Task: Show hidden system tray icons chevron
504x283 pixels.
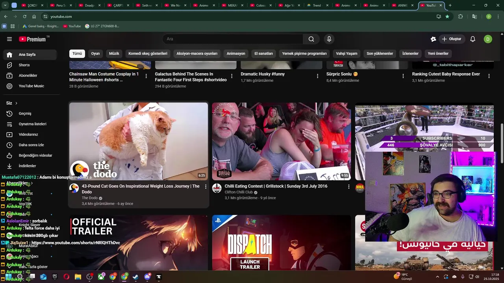Action: [x=437, y=277]
